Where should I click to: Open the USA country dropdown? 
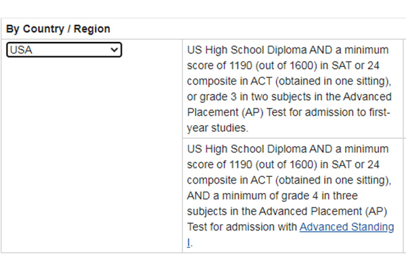pos(64,49)
